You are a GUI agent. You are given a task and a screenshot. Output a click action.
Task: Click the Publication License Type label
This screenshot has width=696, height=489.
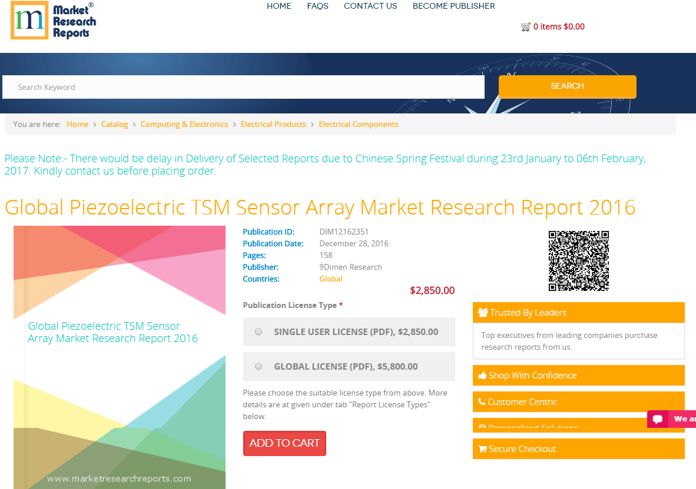[290, 305]
